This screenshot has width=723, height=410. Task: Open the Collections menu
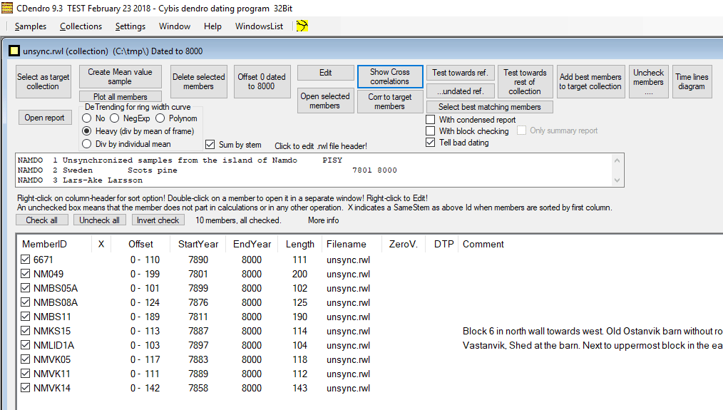coord(81,26)
